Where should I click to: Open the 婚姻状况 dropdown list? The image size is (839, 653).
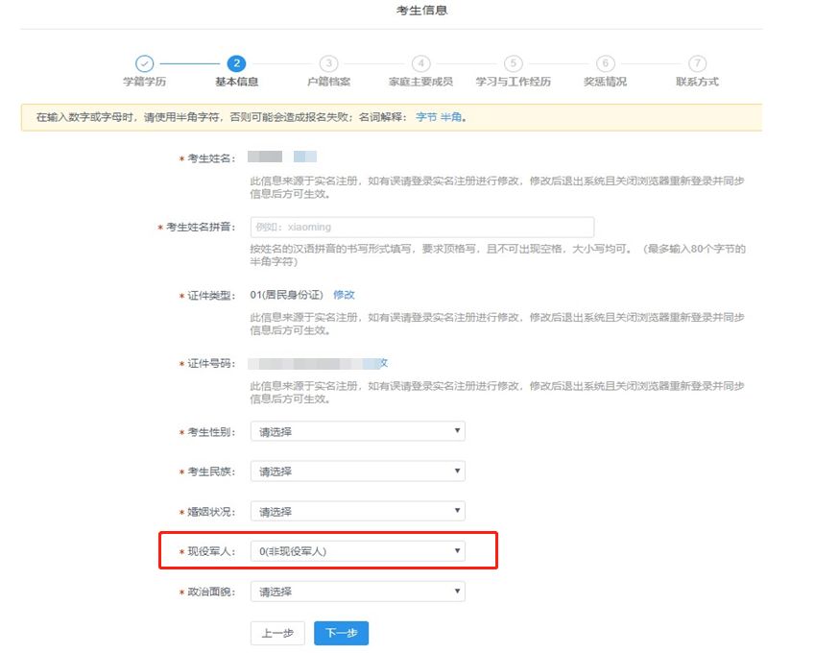(357, 512)
